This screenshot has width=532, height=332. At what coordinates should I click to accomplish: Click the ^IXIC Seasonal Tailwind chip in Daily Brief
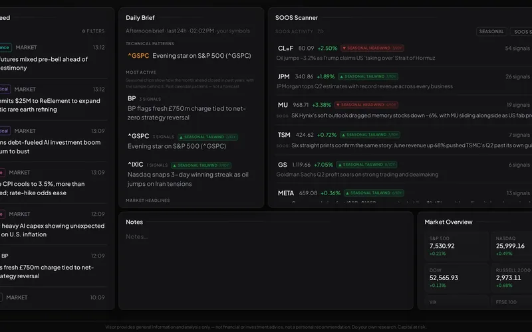point(201,165)
